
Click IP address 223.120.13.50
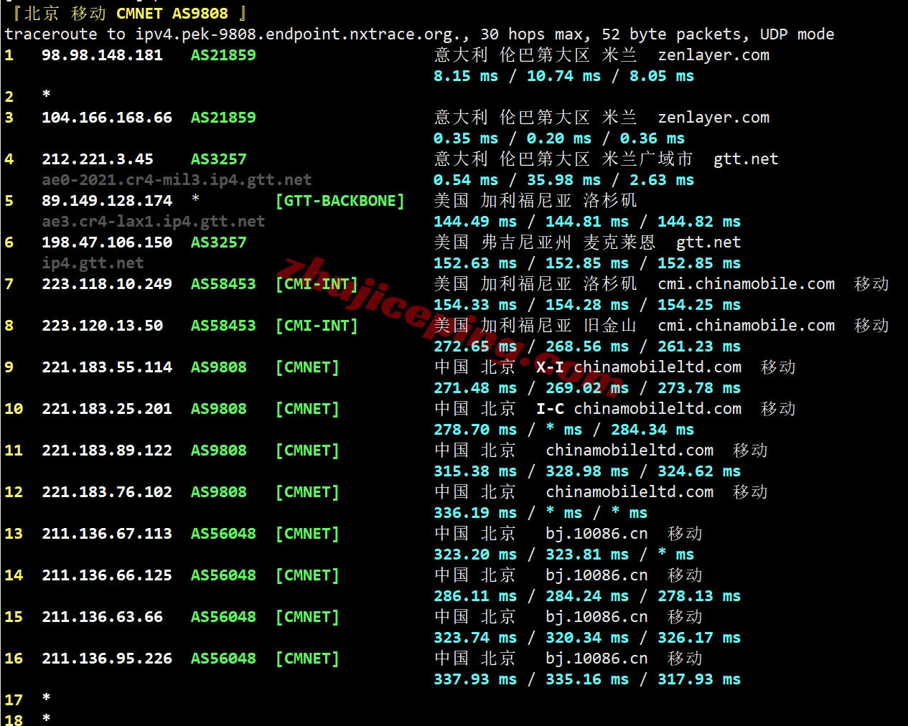coord(102,326)
